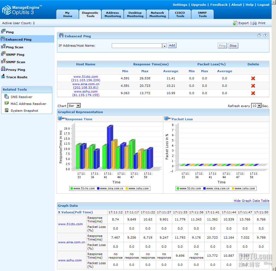Open the Refresh every seconds dropdown
The height and width of the screenshot is (271, 276).
pos(259,106)
